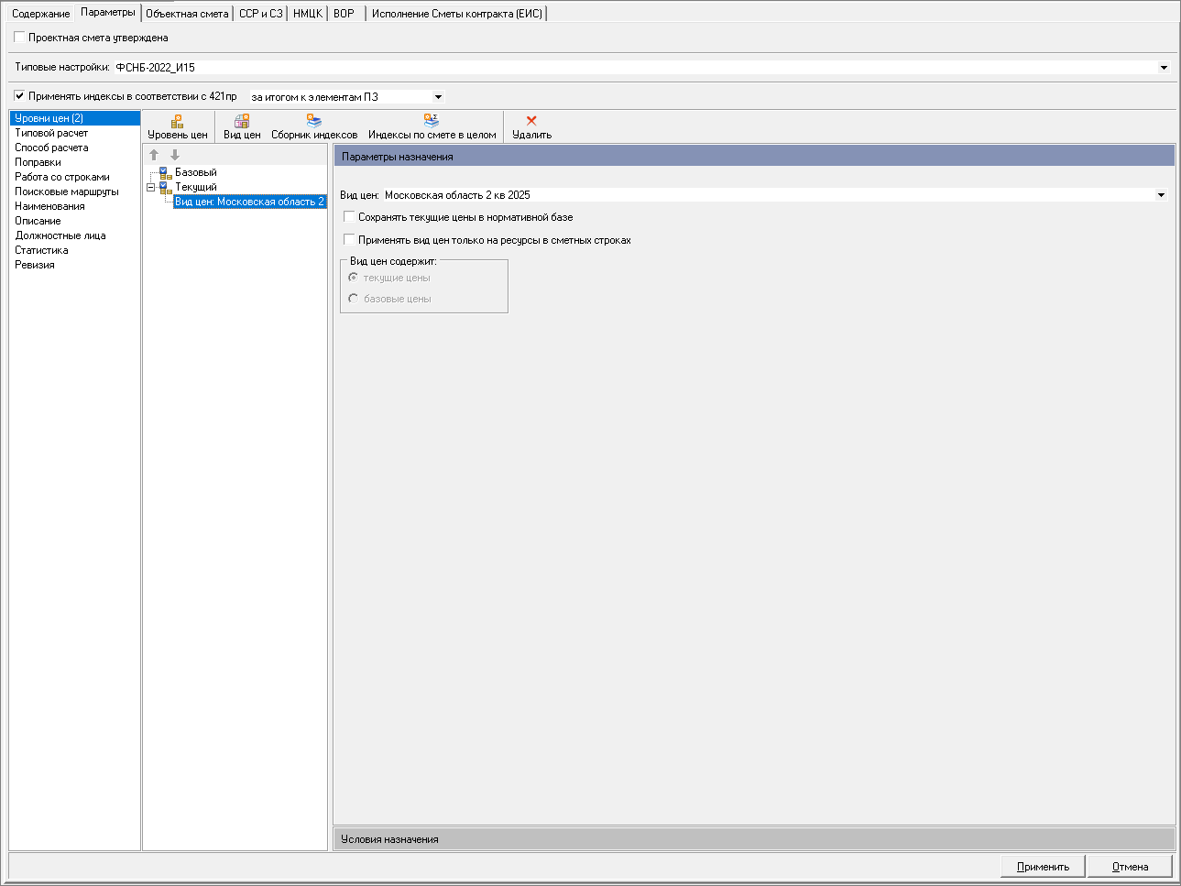Move the price level down with the arrow
The height and width of the screenshot is (886, 1181).
175,155
